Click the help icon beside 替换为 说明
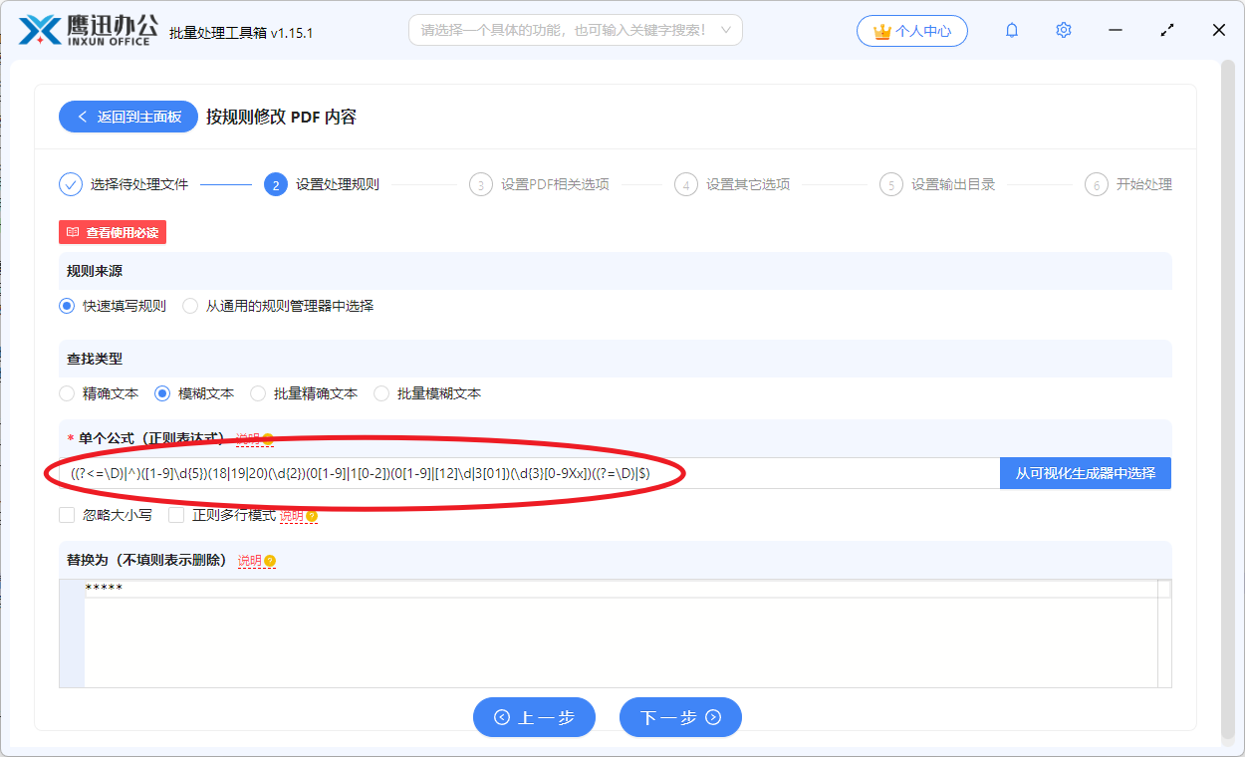1245x757 pixels. point(270,562)
